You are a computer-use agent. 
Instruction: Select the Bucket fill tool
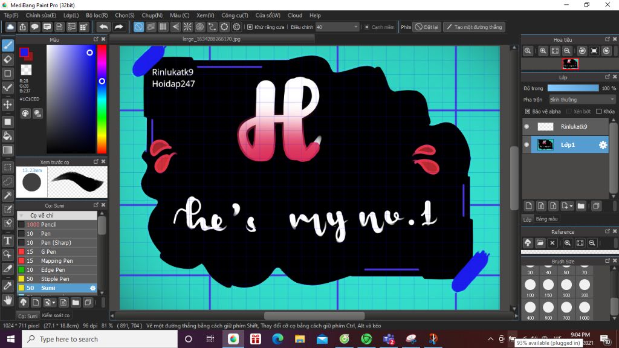coord(8,137)
